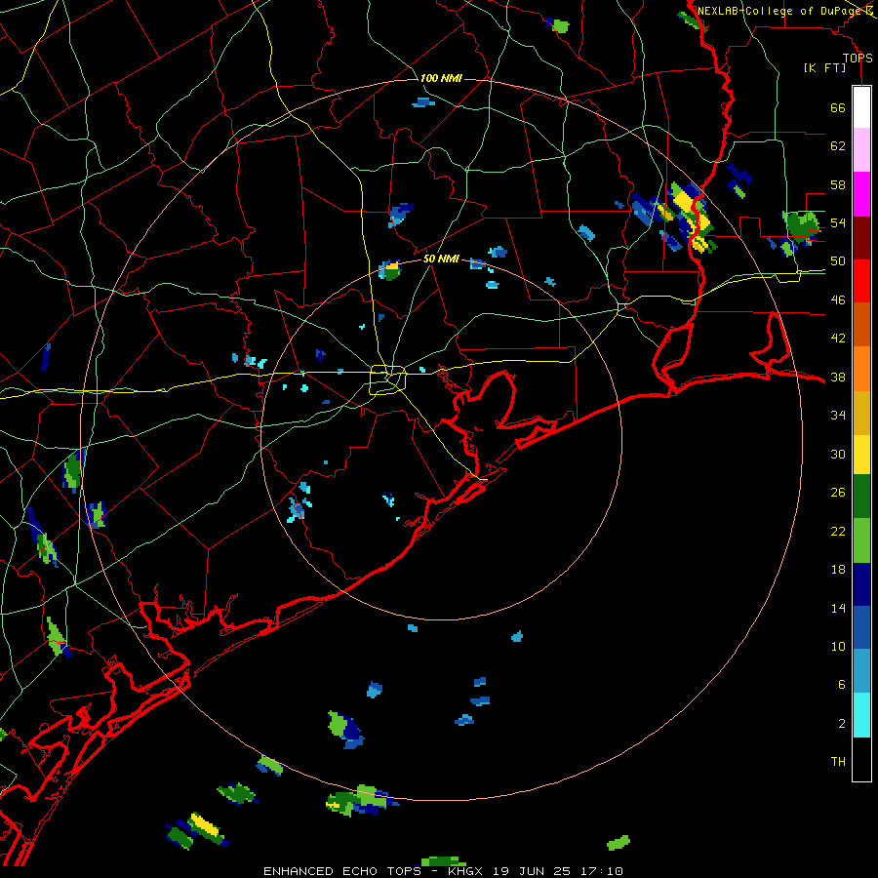Select the "62" legend value

838,146
